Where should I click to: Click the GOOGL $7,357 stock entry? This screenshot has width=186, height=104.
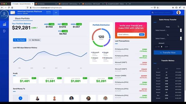pos(76,26)
